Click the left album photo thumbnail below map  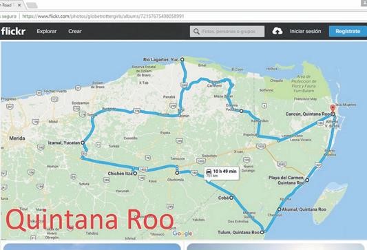pyautogui.click(x=92, y=247)
